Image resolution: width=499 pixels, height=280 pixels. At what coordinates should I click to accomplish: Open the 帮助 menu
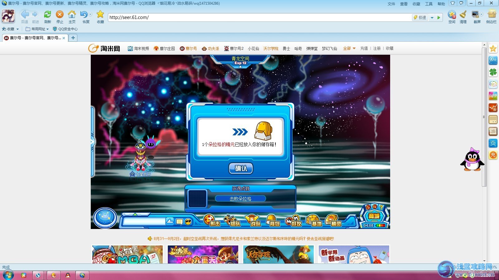click(x=441, y=4)
